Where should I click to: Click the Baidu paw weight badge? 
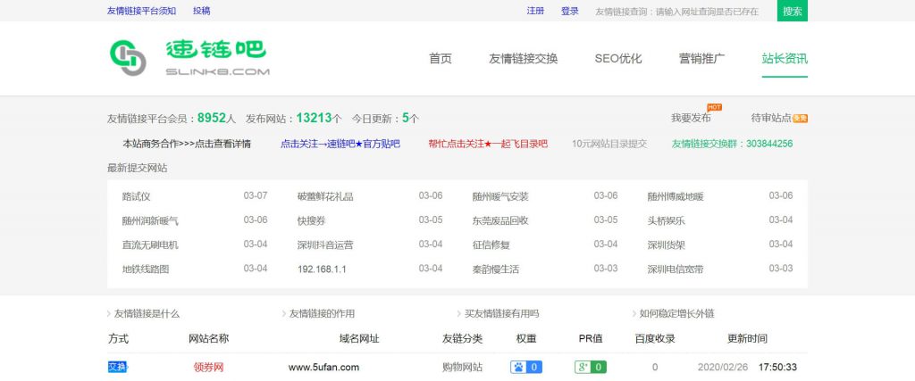pos(525,367)
